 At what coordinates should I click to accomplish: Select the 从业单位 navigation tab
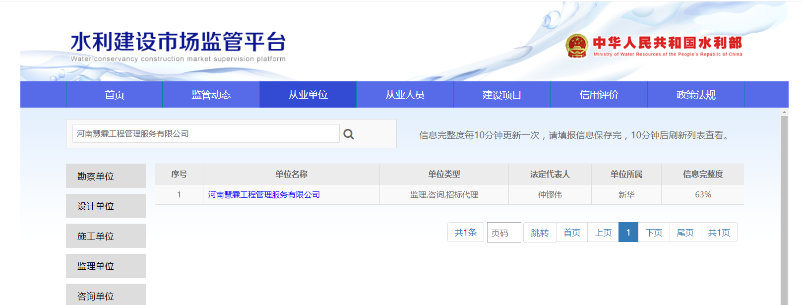click(308, 95)
